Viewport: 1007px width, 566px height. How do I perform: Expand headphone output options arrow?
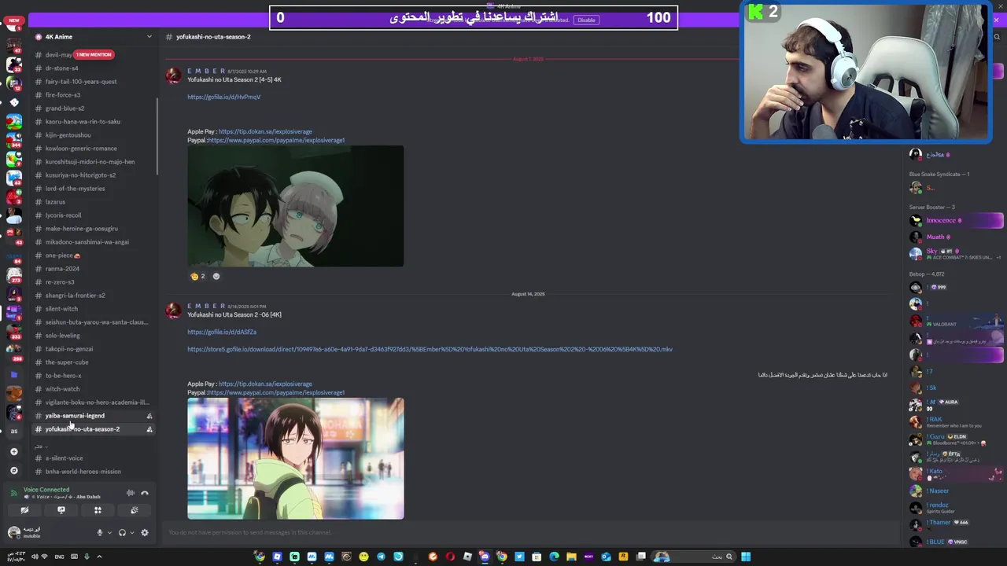132,533
